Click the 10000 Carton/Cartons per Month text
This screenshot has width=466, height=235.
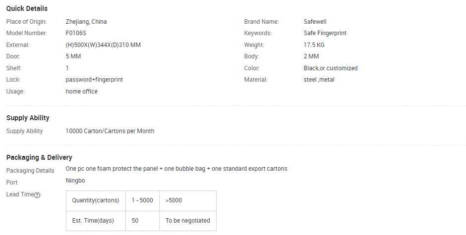tap(110, 131)
